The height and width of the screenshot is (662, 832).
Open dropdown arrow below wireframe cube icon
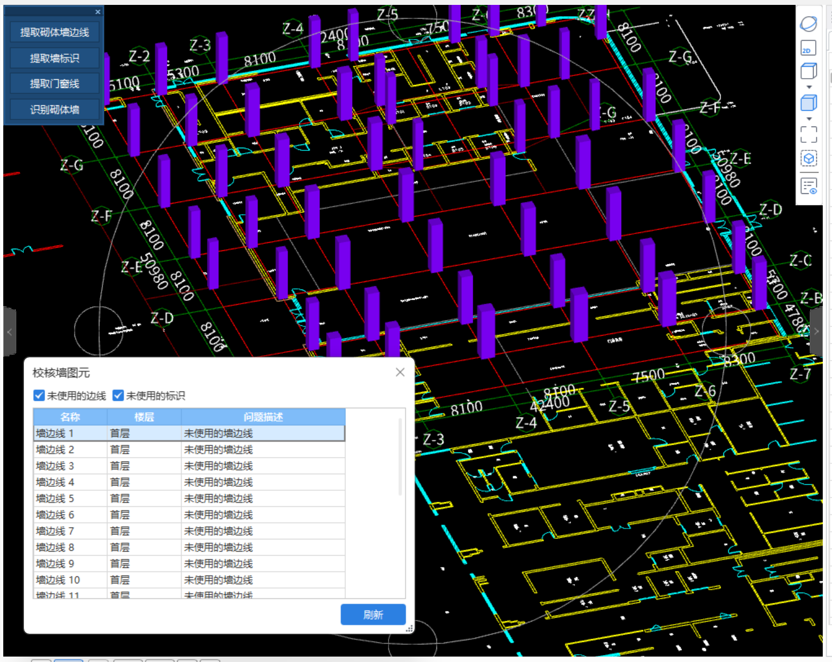(x=809, y=87)
